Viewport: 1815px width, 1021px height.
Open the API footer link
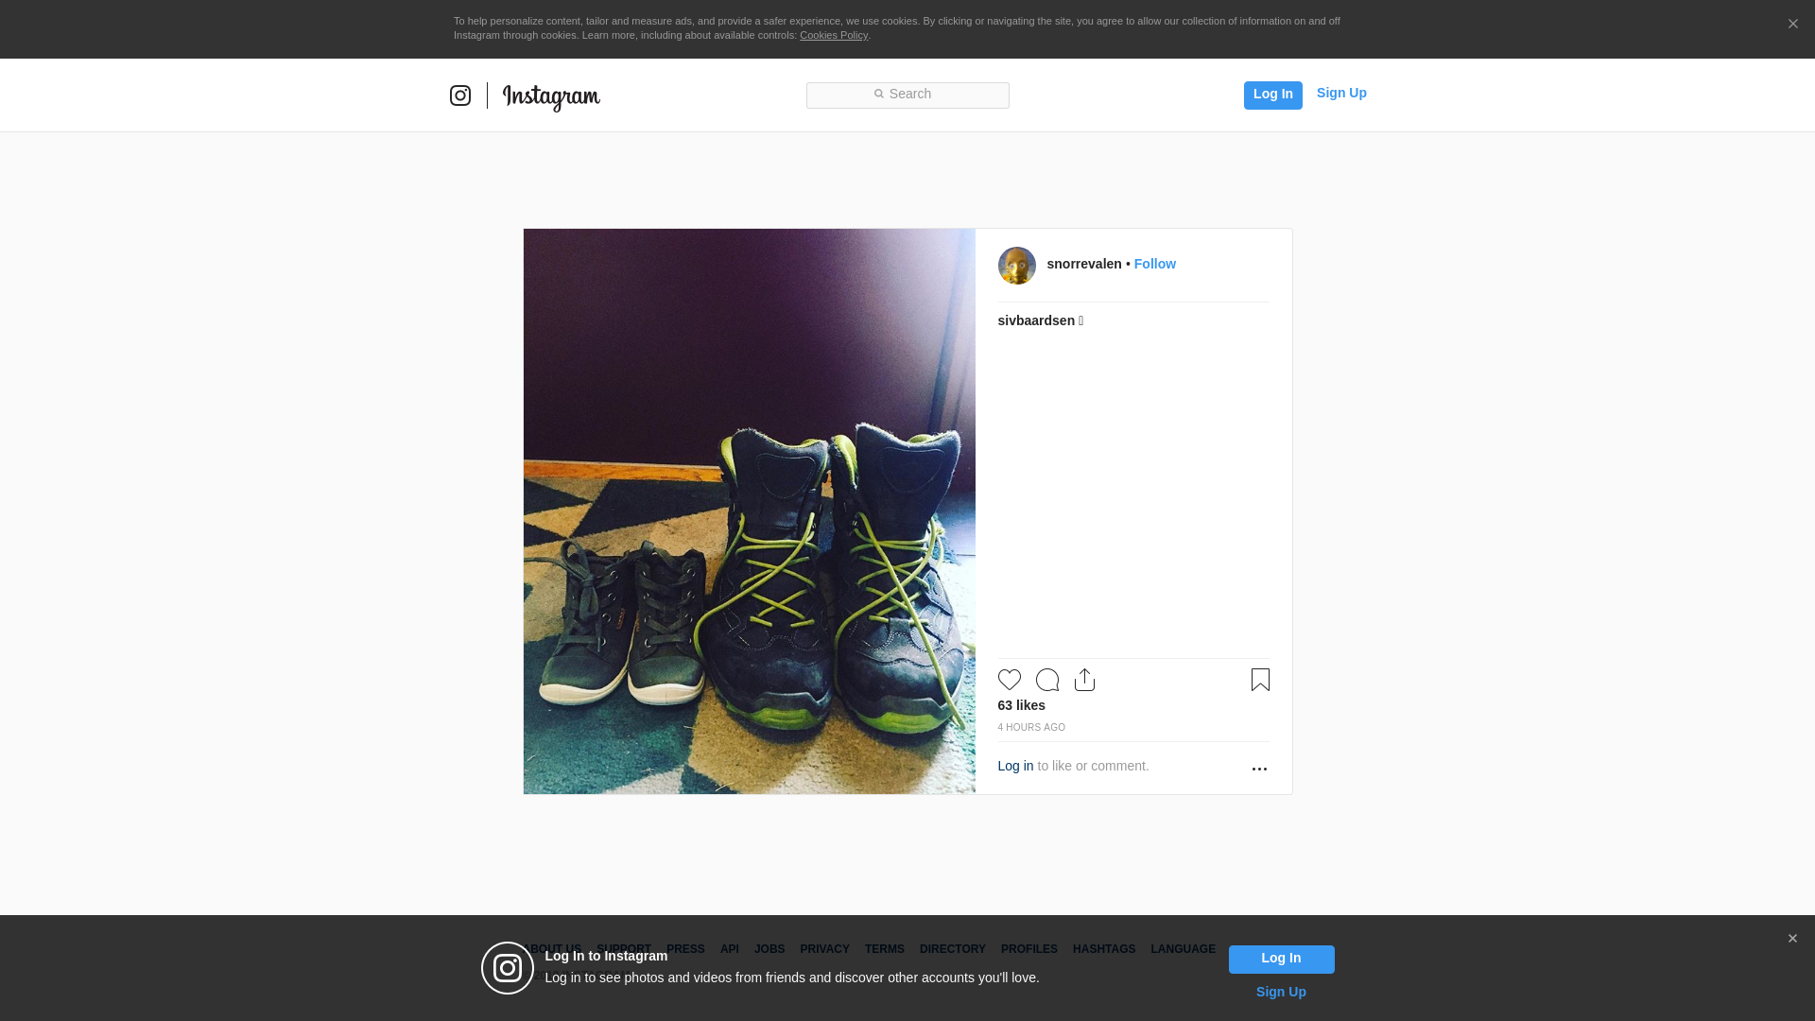point(730,949)
